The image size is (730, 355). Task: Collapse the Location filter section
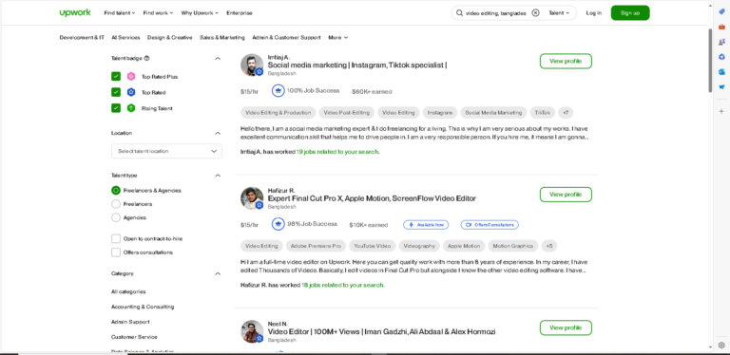(x=218, y=133)
